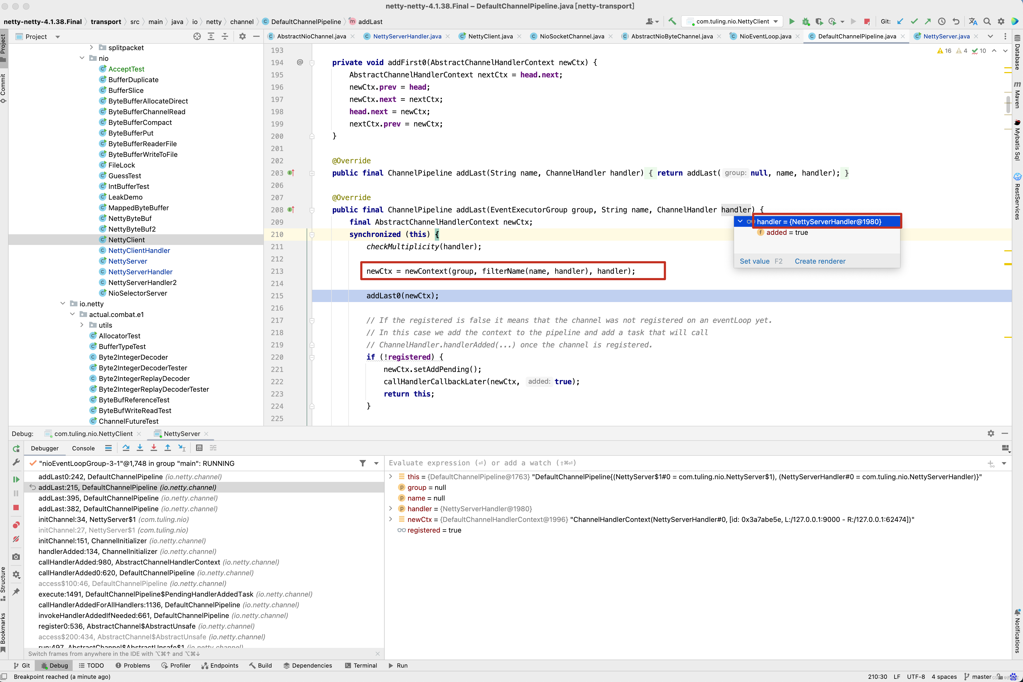Expand the splitpacket folder in project tree
Screen dimensions: 1023x682
pos(91,47)
